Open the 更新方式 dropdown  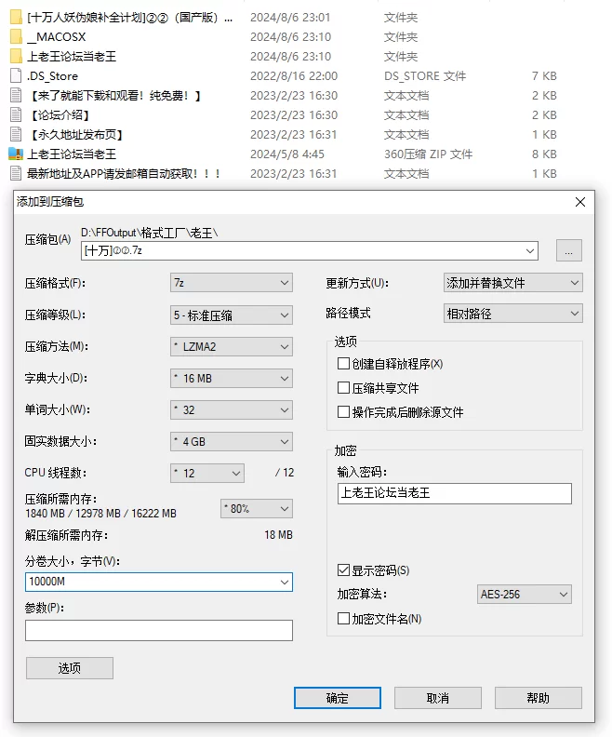pyautogui.click(x=512, y=283)
